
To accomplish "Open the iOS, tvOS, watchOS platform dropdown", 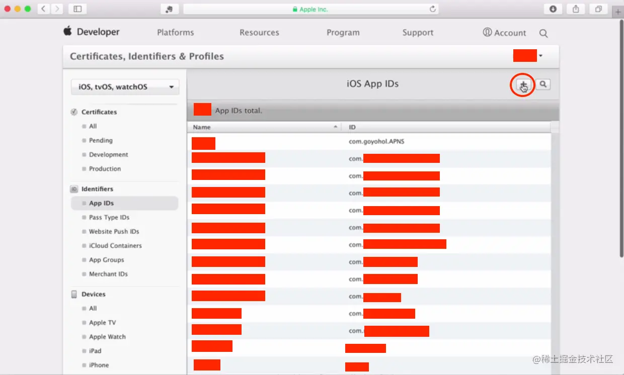I will tap(125, 87).
